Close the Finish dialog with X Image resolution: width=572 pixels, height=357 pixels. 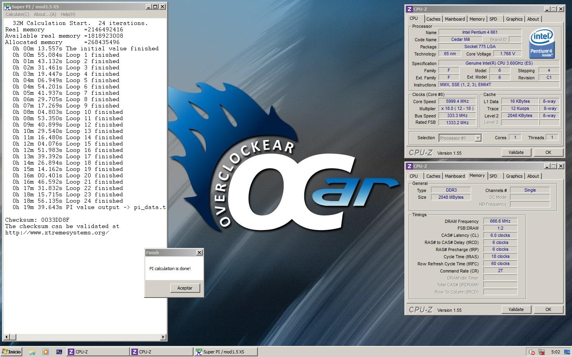[x=199, y=253]
